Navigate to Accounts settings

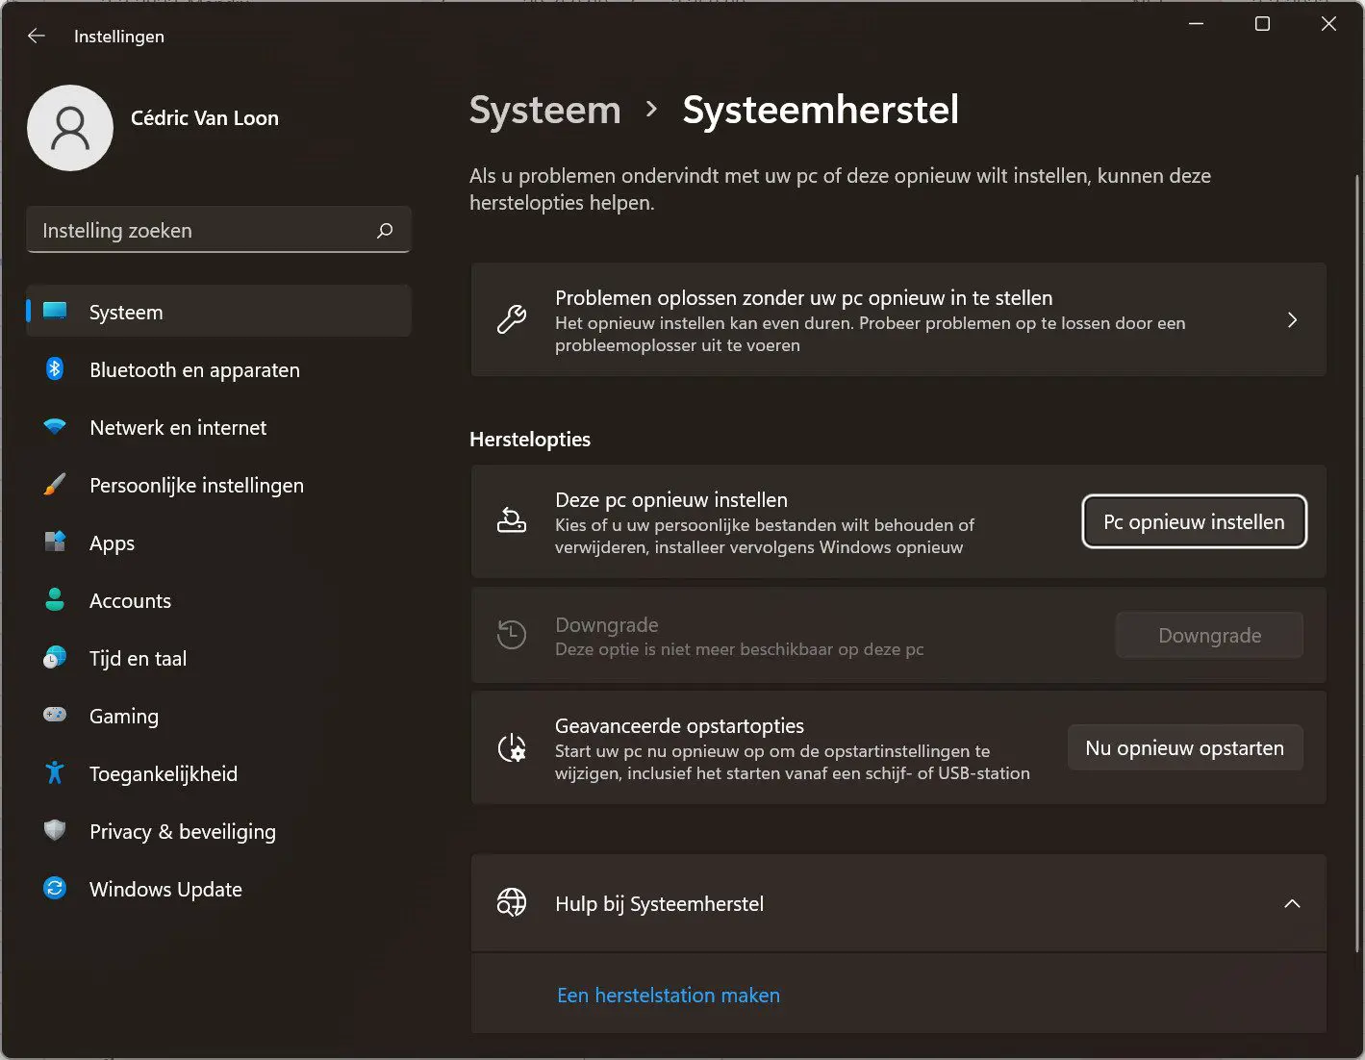tap(219, 600)
